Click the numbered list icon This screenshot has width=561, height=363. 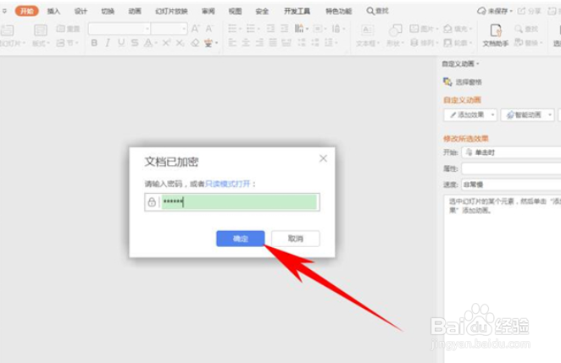pos(251,28)
